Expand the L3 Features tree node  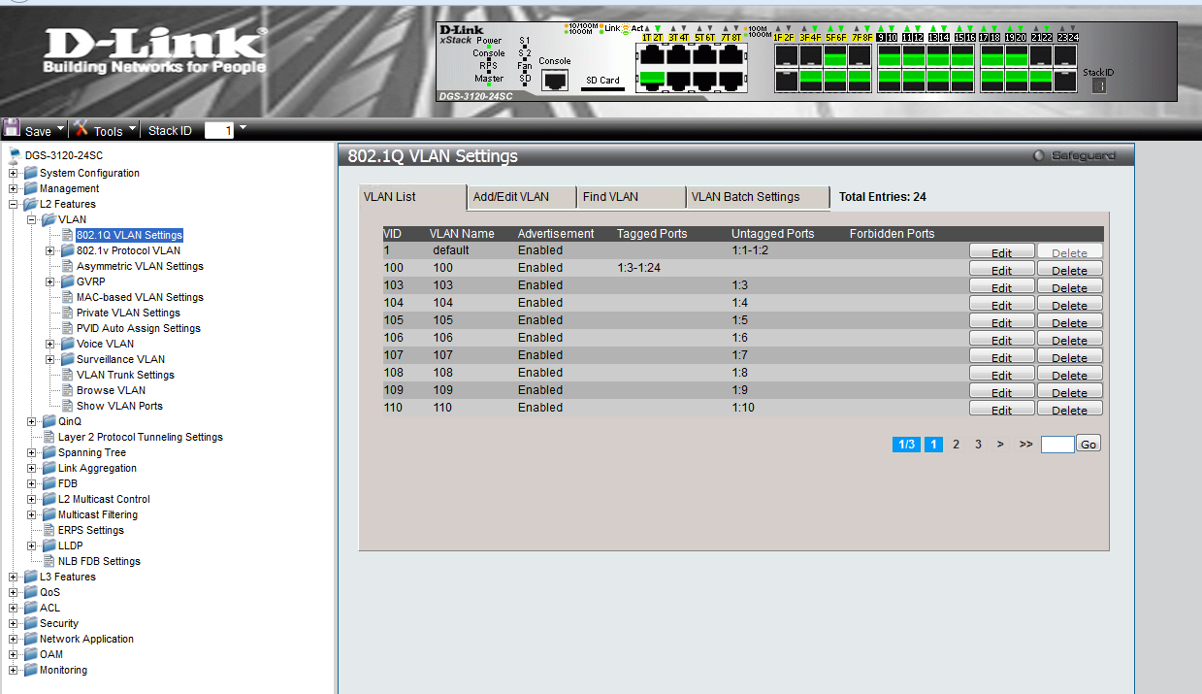click(x=14, y=577)
